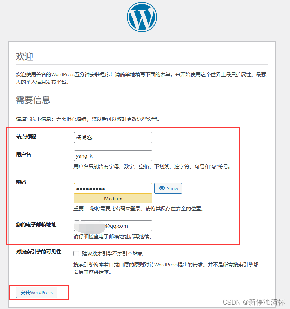
Task: Click the 安装WordPress button
Action: pos(37,292)
